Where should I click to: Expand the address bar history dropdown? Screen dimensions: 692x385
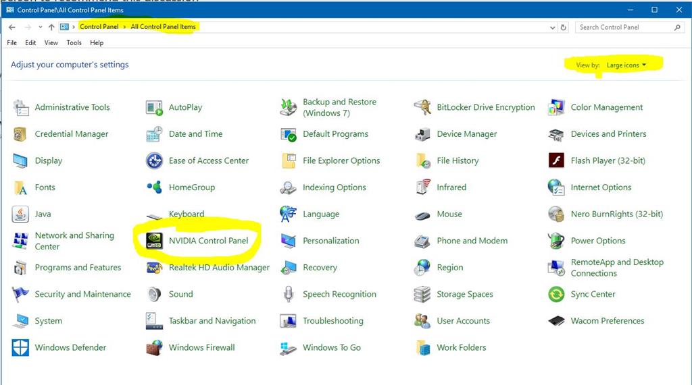[553, 28]
